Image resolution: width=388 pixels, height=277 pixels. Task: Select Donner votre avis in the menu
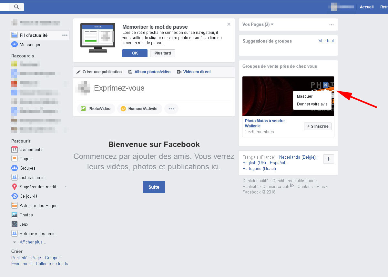[x=312, y=104]
